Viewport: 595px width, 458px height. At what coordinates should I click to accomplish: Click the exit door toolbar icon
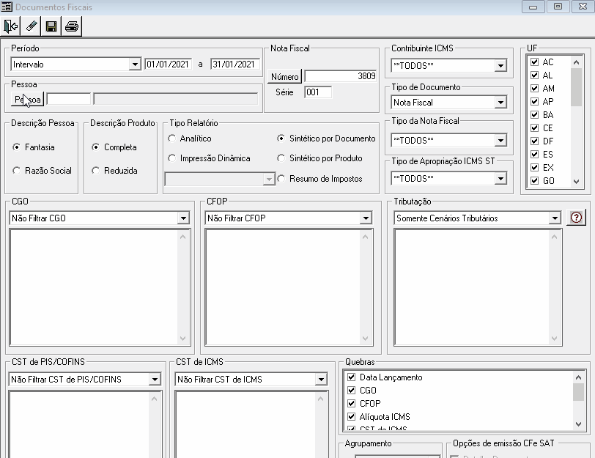[10, 26]
